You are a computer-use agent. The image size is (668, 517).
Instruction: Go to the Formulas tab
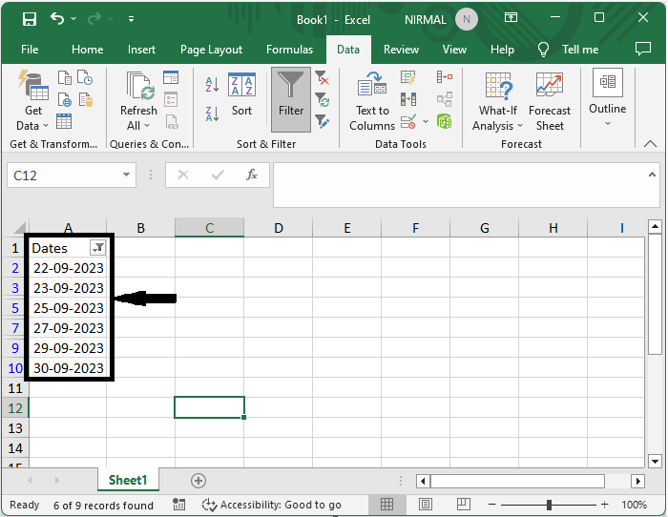290,50
